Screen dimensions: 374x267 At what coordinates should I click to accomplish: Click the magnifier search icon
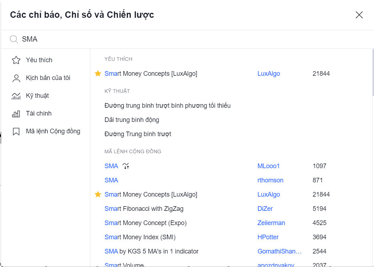[x=14, y=39]
